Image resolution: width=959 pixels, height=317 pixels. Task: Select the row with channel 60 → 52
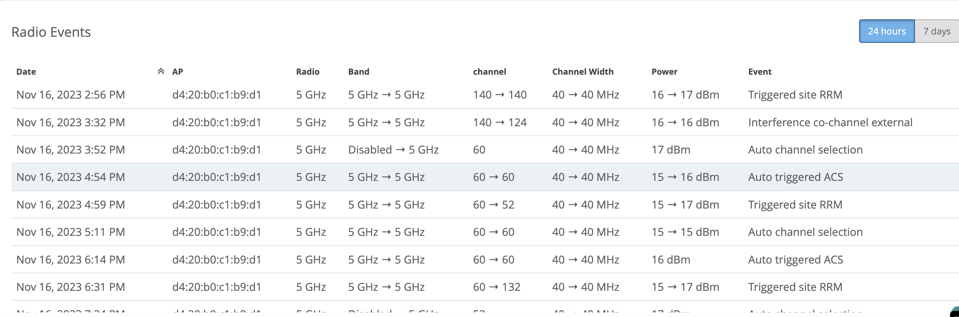tap(493, 205)
